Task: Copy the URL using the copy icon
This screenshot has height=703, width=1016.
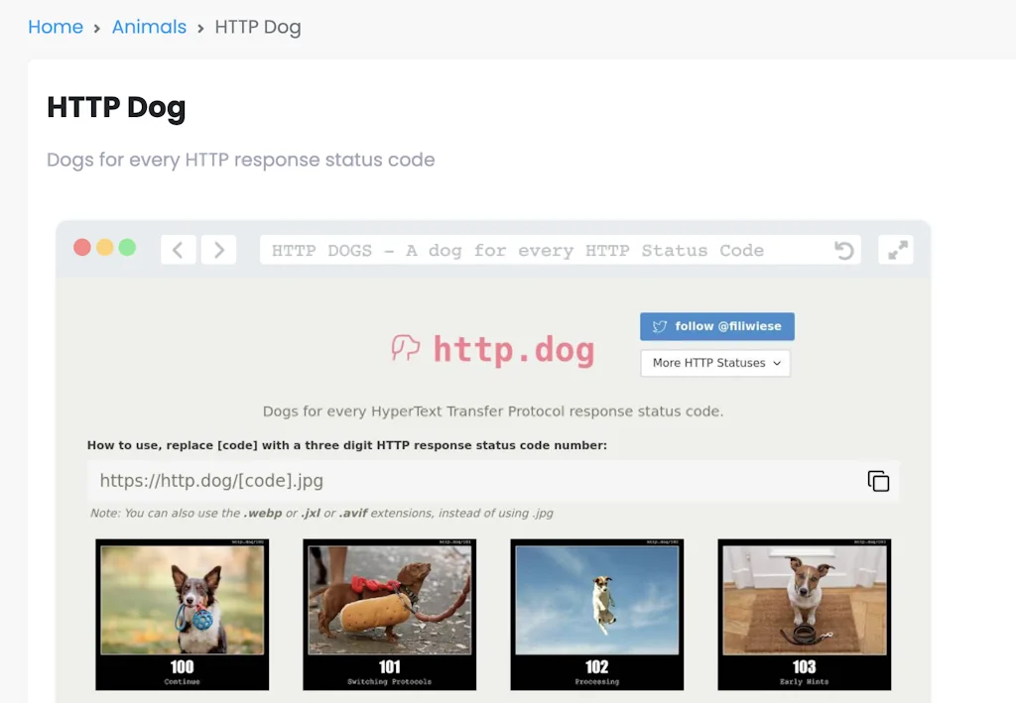Action: [878, 480]
